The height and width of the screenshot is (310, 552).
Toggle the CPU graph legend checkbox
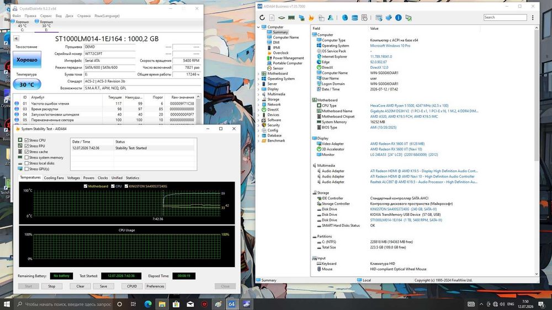click(113, 186)
